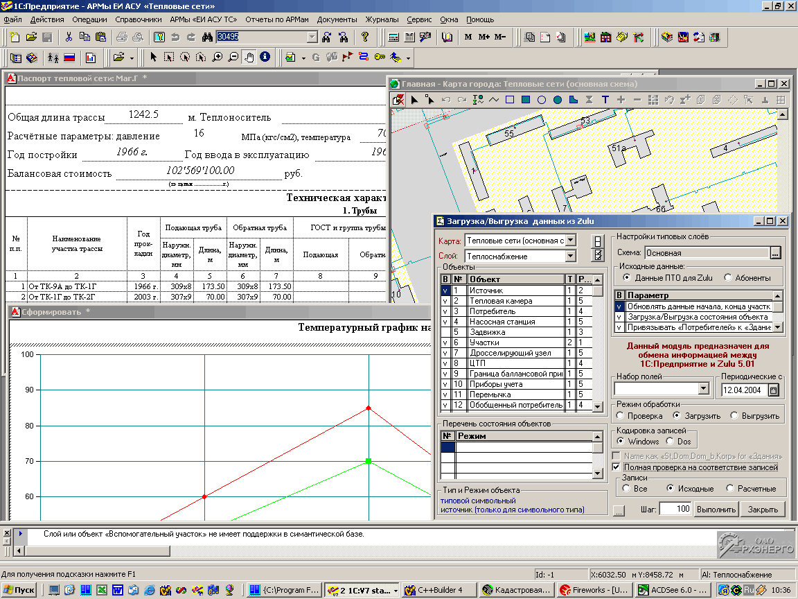This screenshot has width=798, height=599.
Task: Open the Справочники menu
Action: tap(139, 20)
